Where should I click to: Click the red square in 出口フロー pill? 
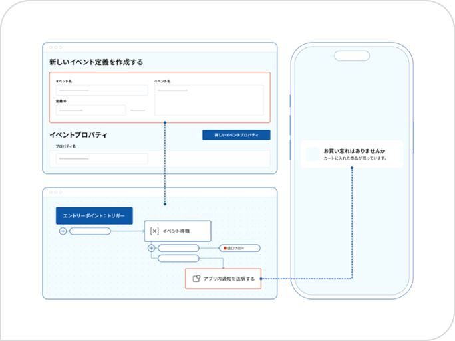coord(226,248)
